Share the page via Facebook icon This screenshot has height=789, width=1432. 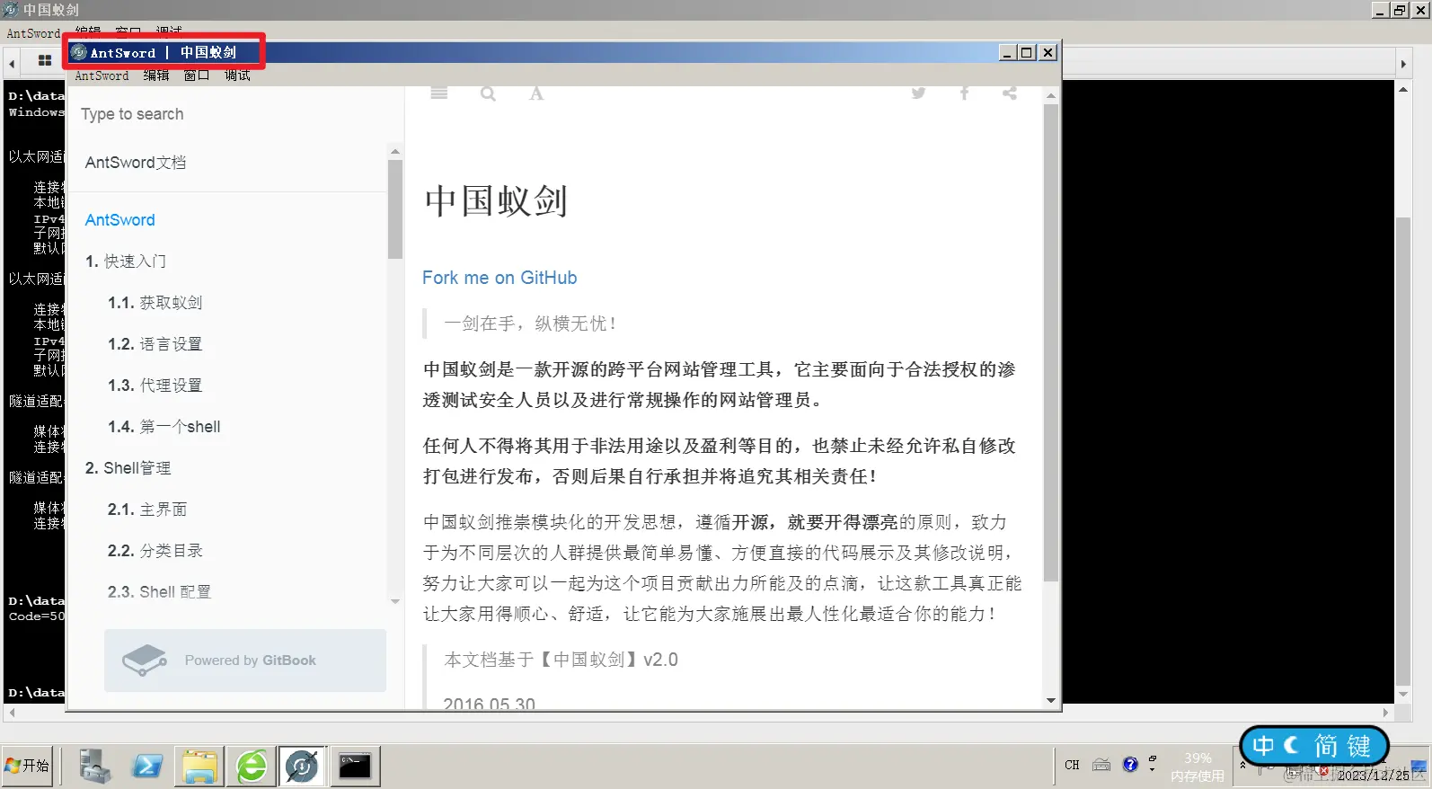click(964, 93)
